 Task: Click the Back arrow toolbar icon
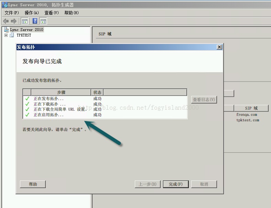point(6,21)
